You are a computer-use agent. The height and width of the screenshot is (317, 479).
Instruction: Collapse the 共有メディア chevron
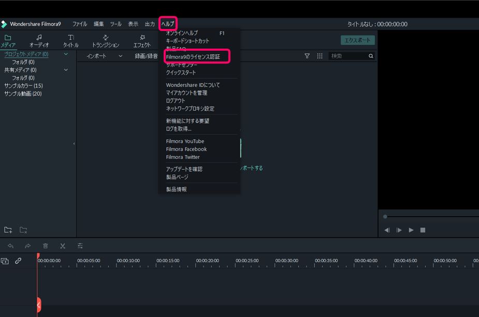66,70
